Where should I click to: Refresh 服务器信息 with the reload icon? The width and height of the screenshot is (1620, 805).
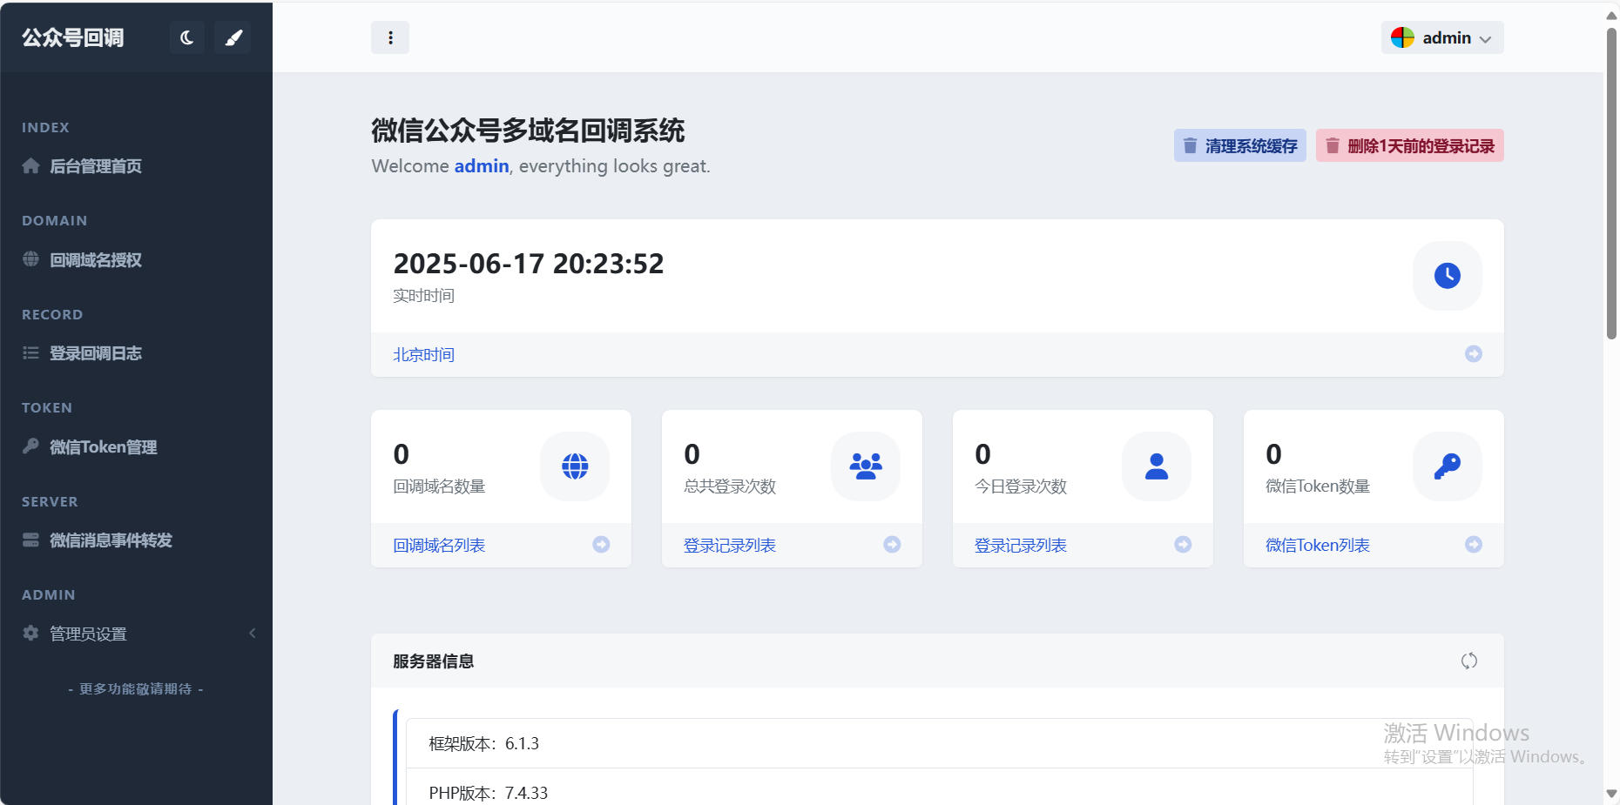click(x=1469, y=661)
